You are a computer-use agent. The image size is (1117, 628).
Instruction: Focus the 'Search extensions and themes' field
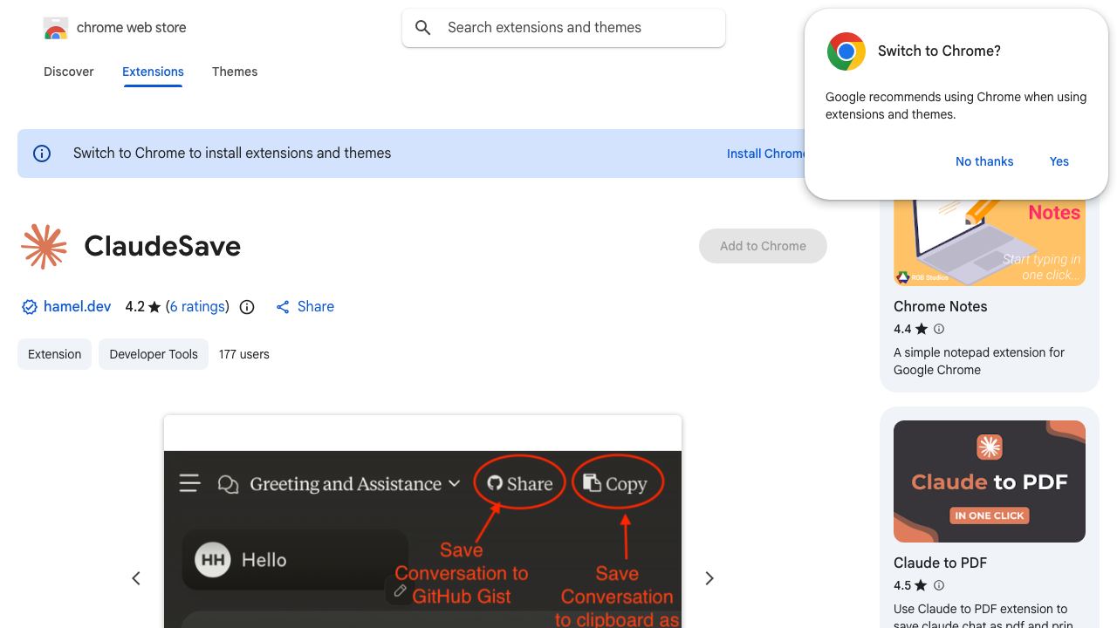[564, 28]
